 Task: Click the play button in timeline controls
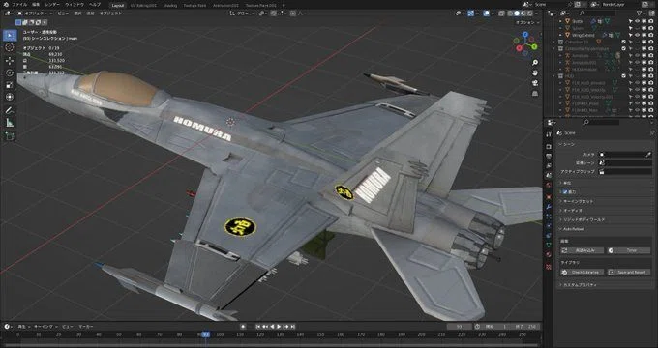(x=279, y=326)
